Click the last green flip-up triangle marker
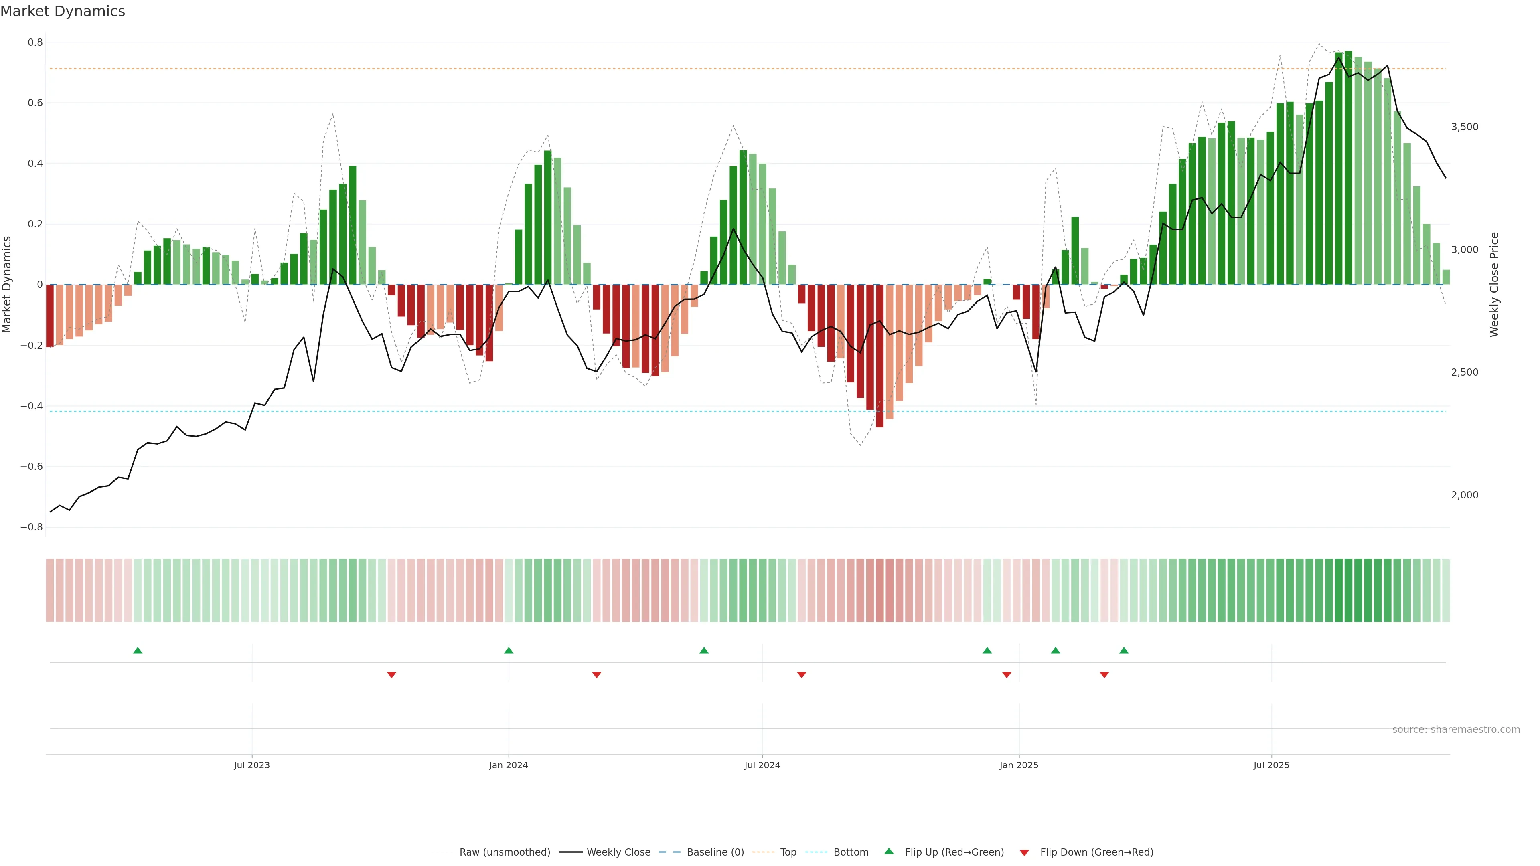Viewport: 1540px width, 866px height. tap(1124, 650)
